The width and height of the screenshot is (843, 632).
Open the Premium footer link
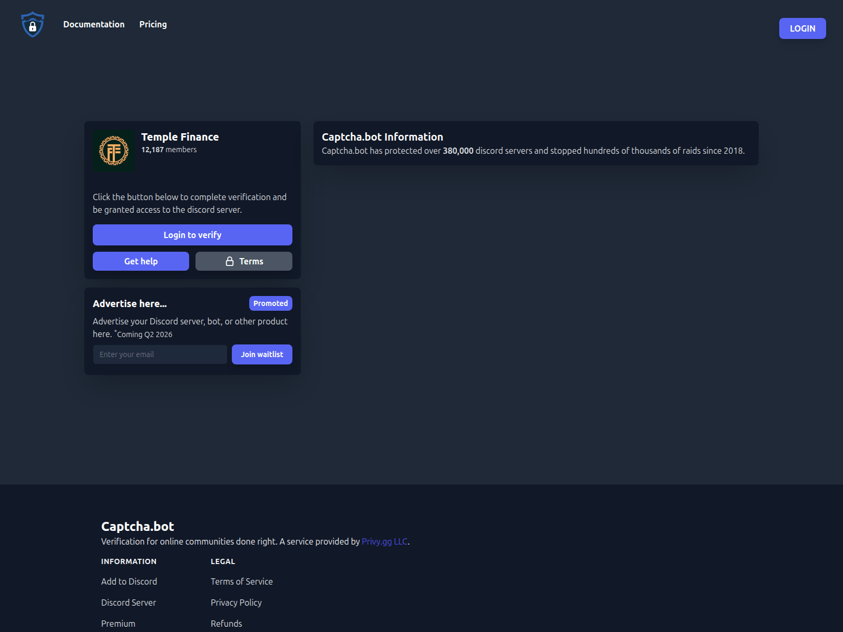[118, 624]
